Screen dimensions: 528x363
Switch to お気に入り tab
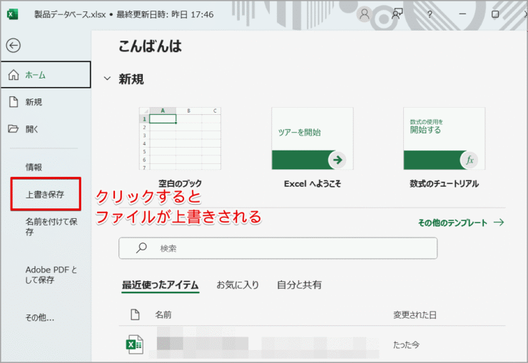[x=238, y=285]
